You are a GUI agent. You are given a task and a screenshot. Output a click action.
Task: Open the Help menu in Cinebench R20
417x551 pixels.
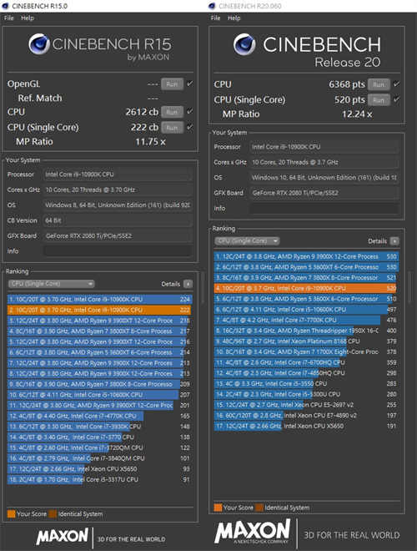click(234, 18)
